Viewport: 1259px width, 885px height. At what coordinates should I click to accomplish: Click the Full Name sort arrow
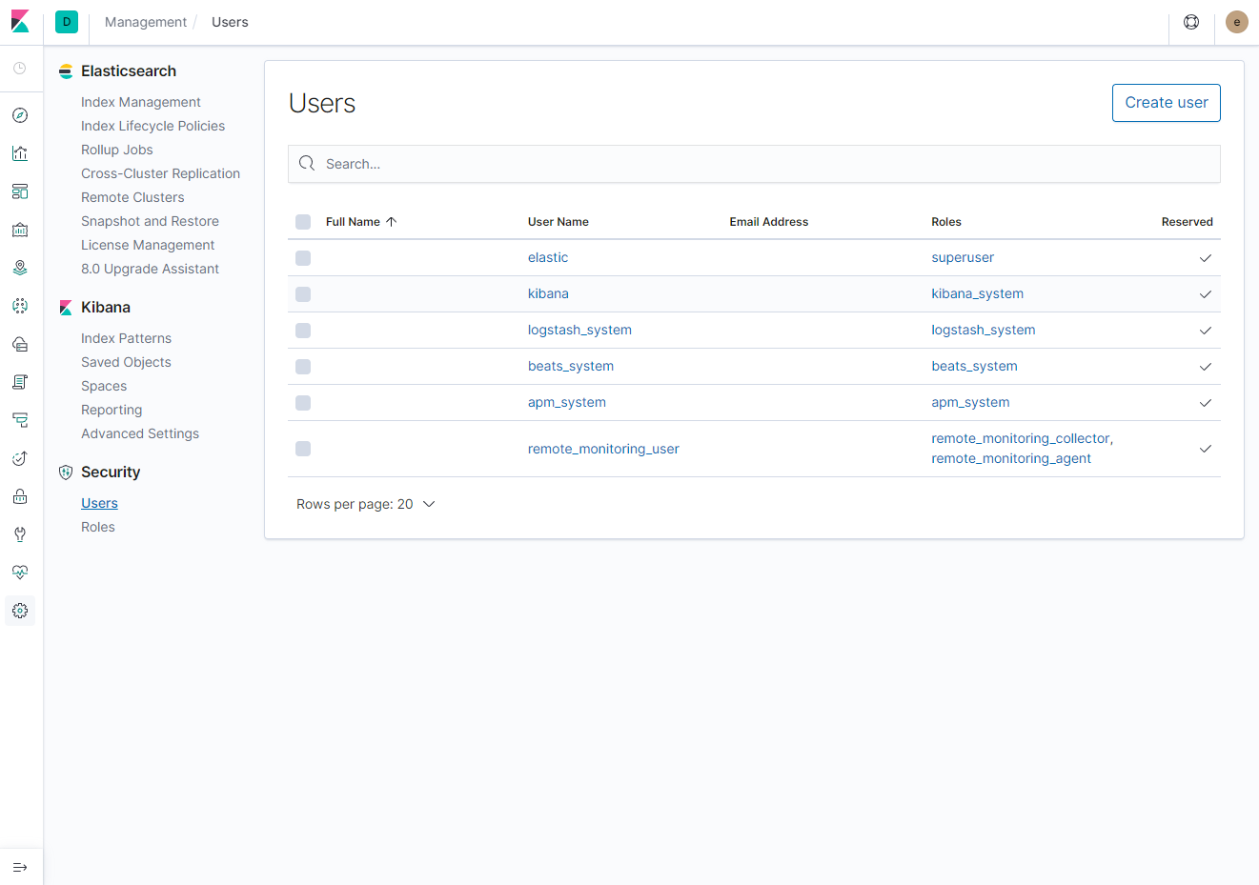tap(391, 222)
